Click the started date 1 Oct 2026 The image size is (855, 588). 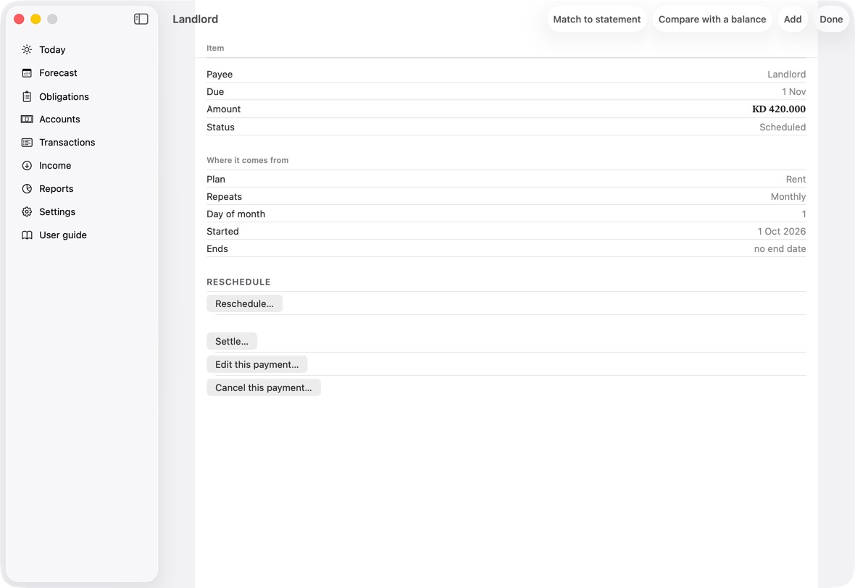tap(781, 232)
